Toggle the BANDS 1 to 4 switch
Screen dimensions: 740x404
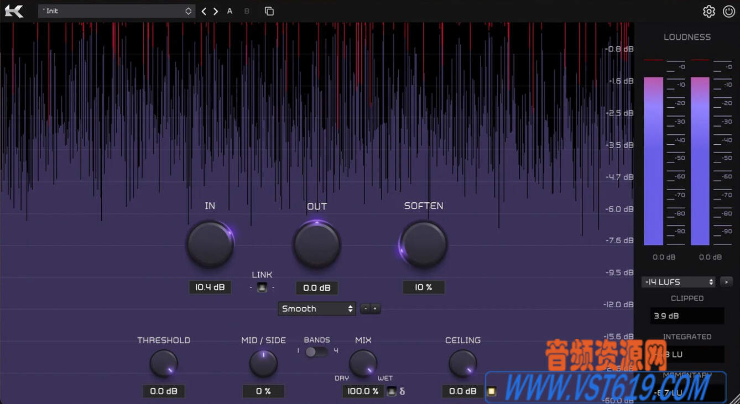click(x=316, y=351)
